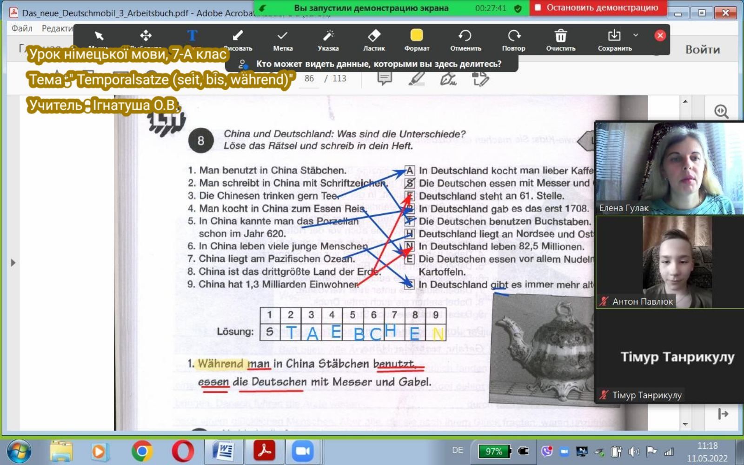Undo last annotation with Отменить

pos(465,36)
